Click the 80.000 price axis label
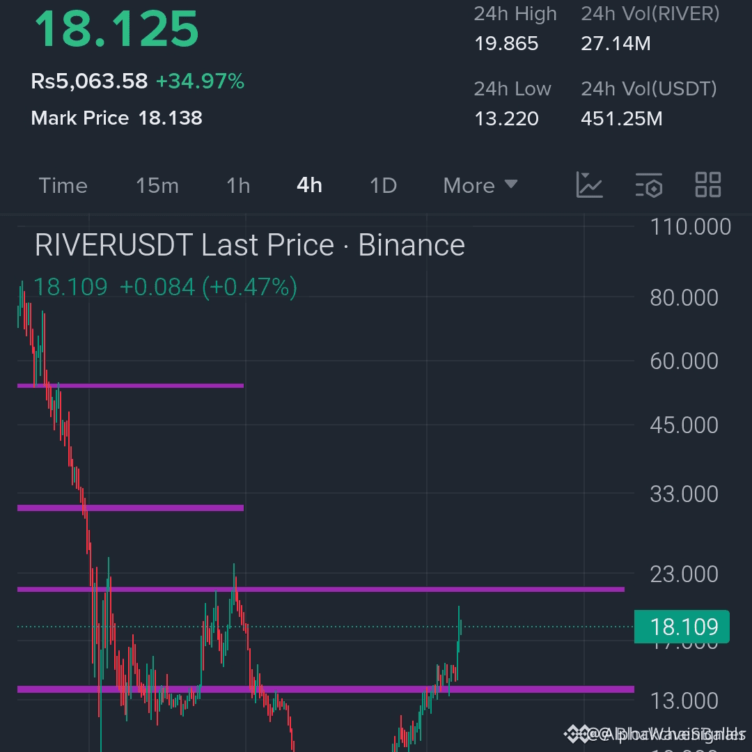 click(684, 297)
